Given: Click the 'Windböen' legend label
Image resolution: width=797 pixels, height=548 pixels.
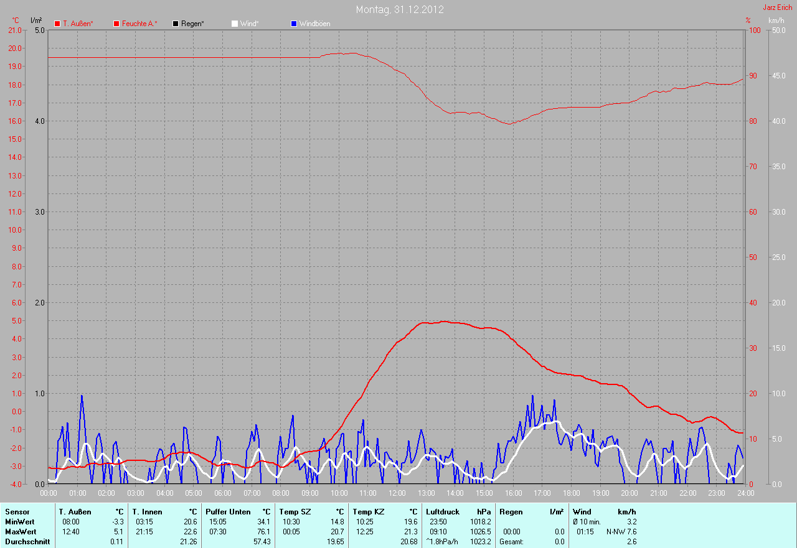Looking at the screenshot, I should [315, 24].
